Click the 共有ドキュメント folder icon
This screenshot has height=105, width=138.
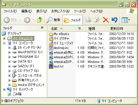coord(14,80)
